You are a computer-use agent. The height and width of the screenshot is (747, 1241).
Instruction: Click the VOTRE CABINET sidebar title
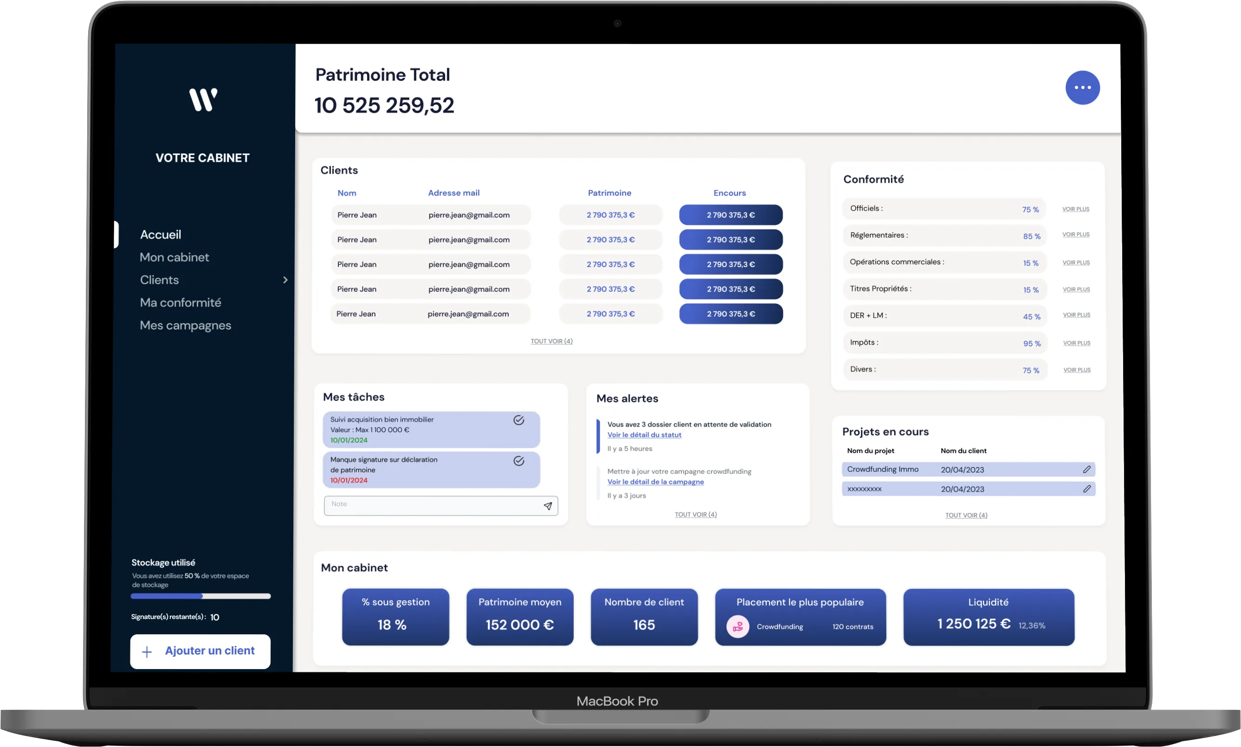point(202,158)
